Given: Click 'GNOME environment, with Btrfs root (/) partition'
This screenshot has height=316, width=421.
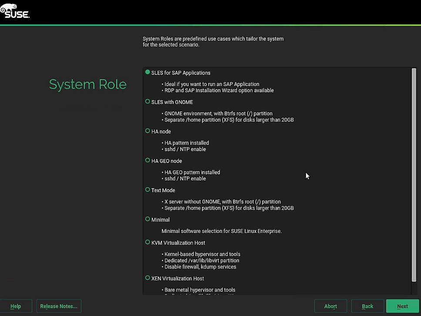Looking at the screenshot, I should [x=218, y=113].
